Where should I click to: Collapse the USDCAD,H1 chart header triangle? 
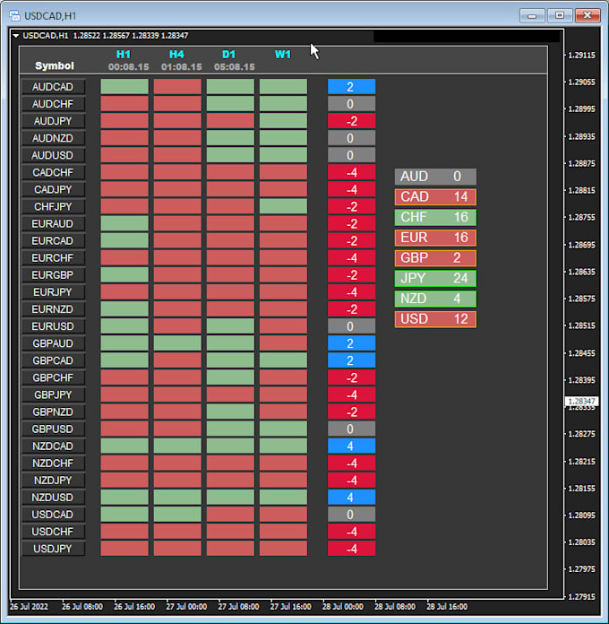point(16,36)
